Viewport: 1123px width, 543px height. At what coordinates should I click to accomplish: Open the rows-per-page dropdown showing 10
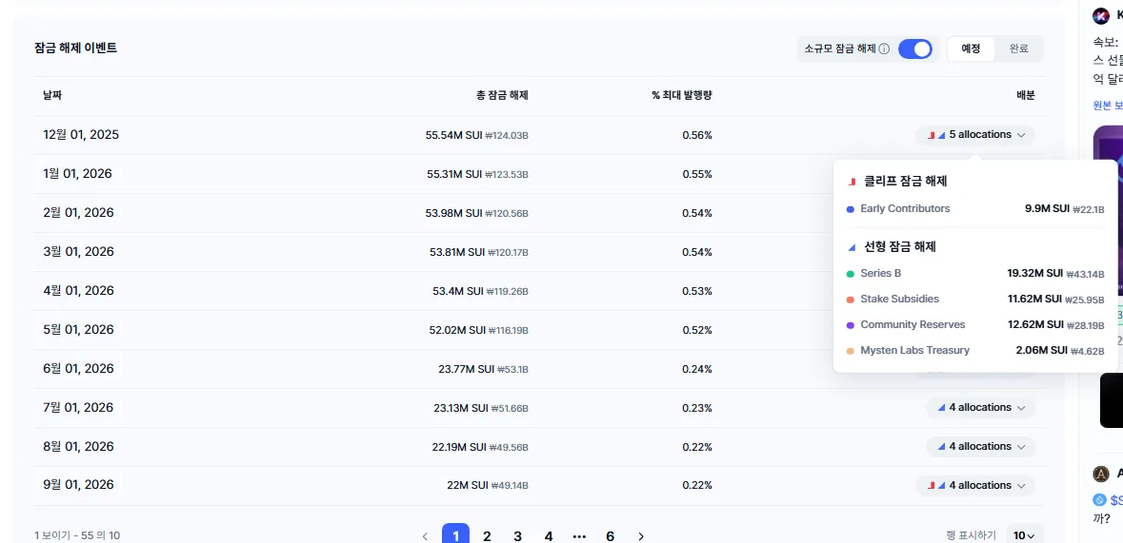(1024, 535)
